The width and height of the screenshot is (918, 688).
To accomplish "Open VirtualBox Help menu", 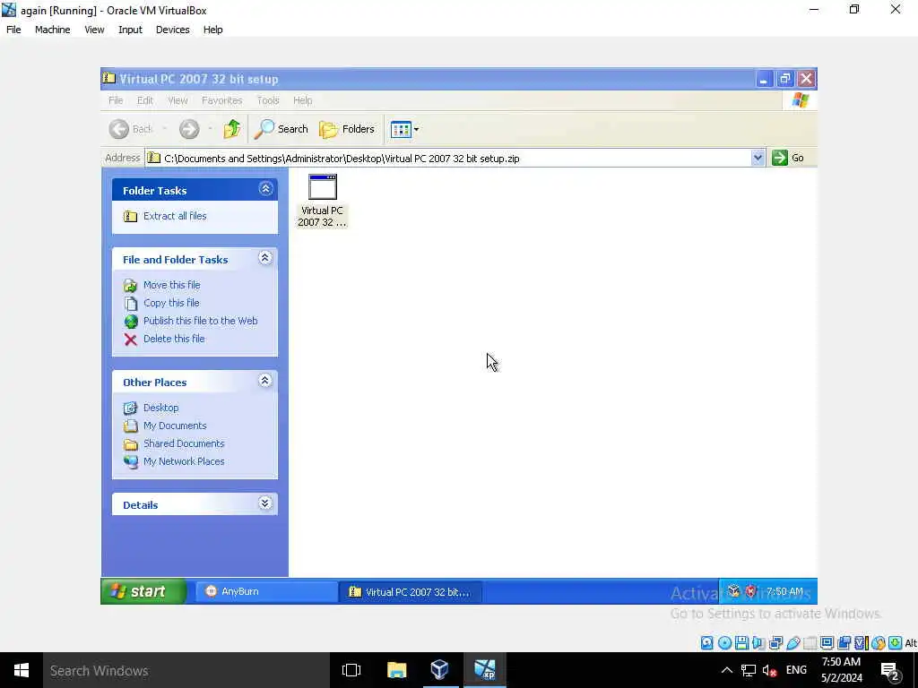I will pyautogui.click(x=213, y=30).
